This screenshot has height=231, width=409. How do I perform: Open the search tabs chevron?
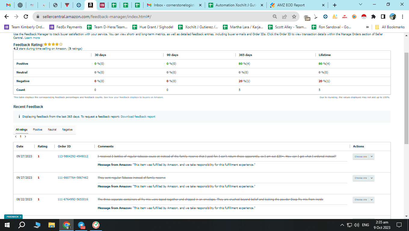pyautogui.click(x=361, y=4)
